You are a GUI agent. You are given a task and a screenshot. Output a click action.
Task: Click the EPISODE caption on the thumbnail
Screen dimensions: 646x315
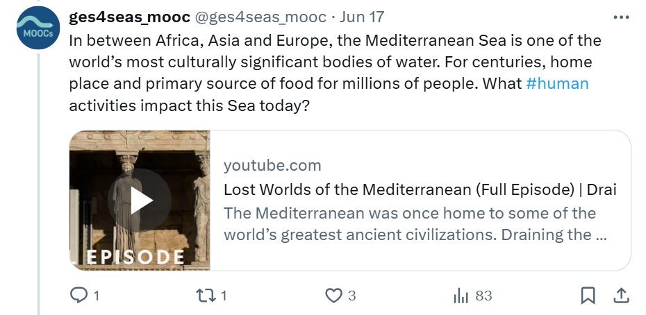[x=136, y=257]
